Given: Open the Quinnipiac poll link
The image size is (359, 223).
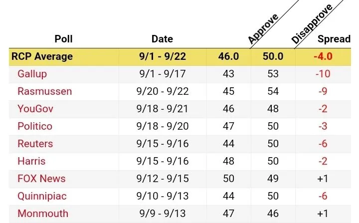Looking at the screenshot, I should click(x=41, y=196).
